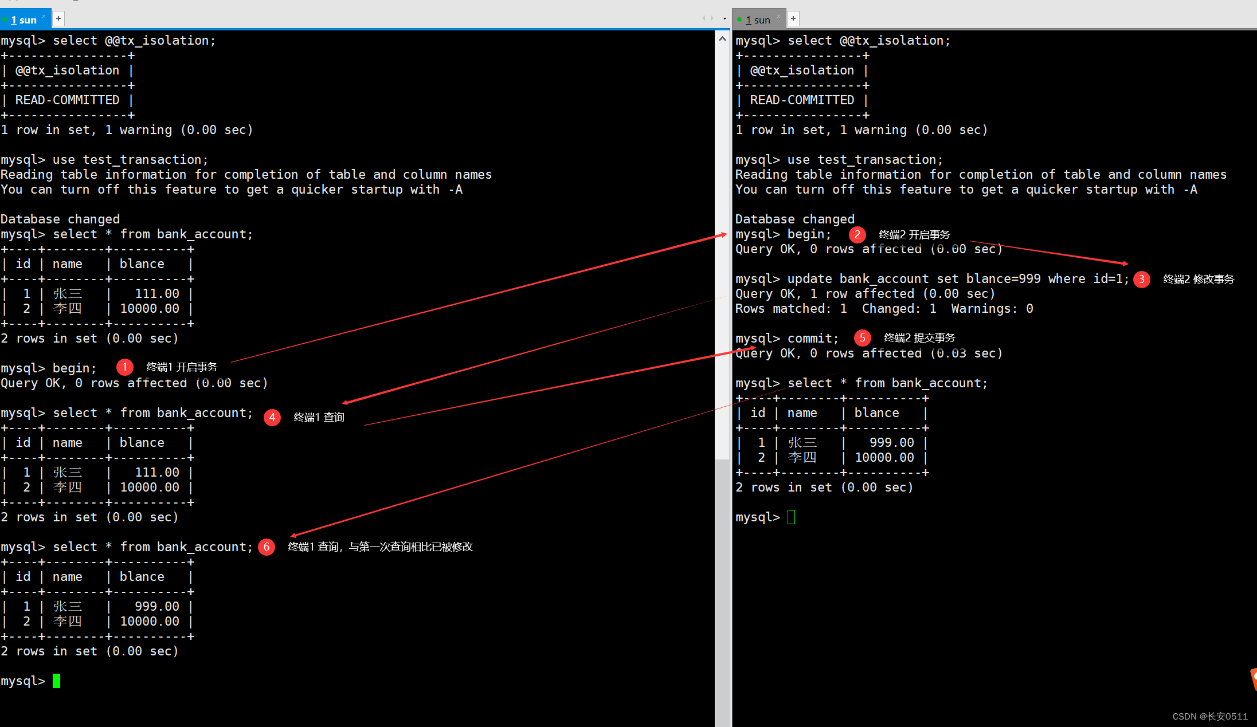Open the tab list dropdown arrow

click(725, 19)
